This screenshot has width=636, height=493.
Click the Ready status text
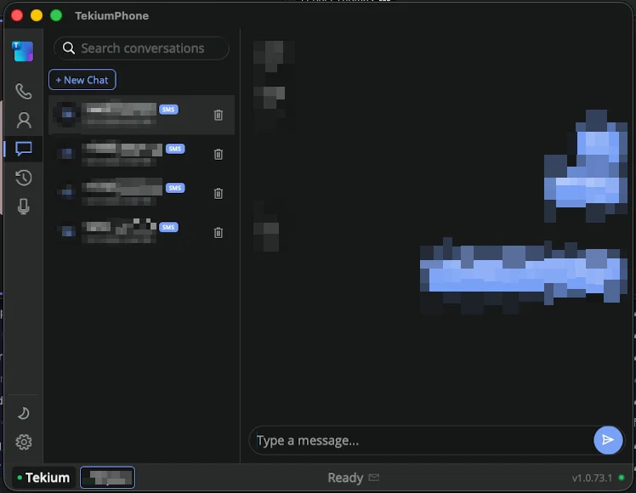tap(345, 478)
